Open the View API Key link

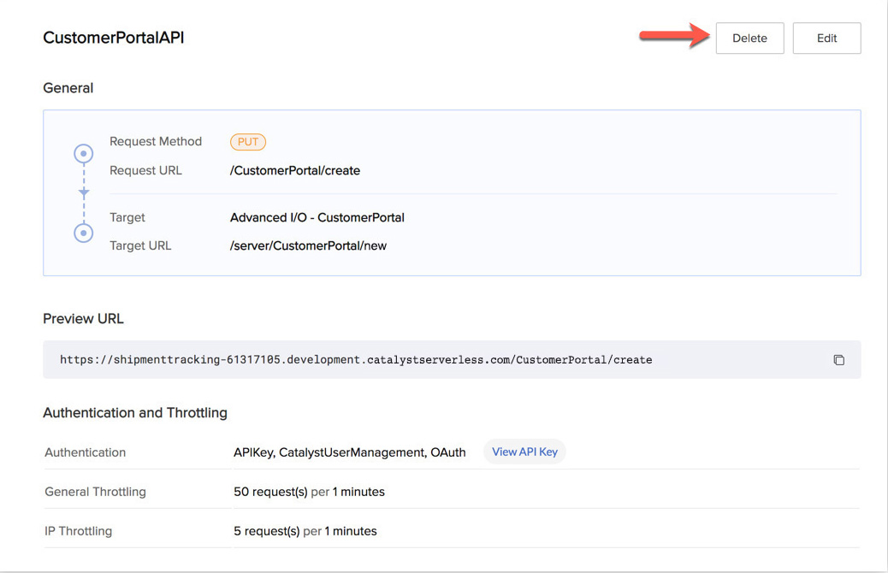point(524,452)
